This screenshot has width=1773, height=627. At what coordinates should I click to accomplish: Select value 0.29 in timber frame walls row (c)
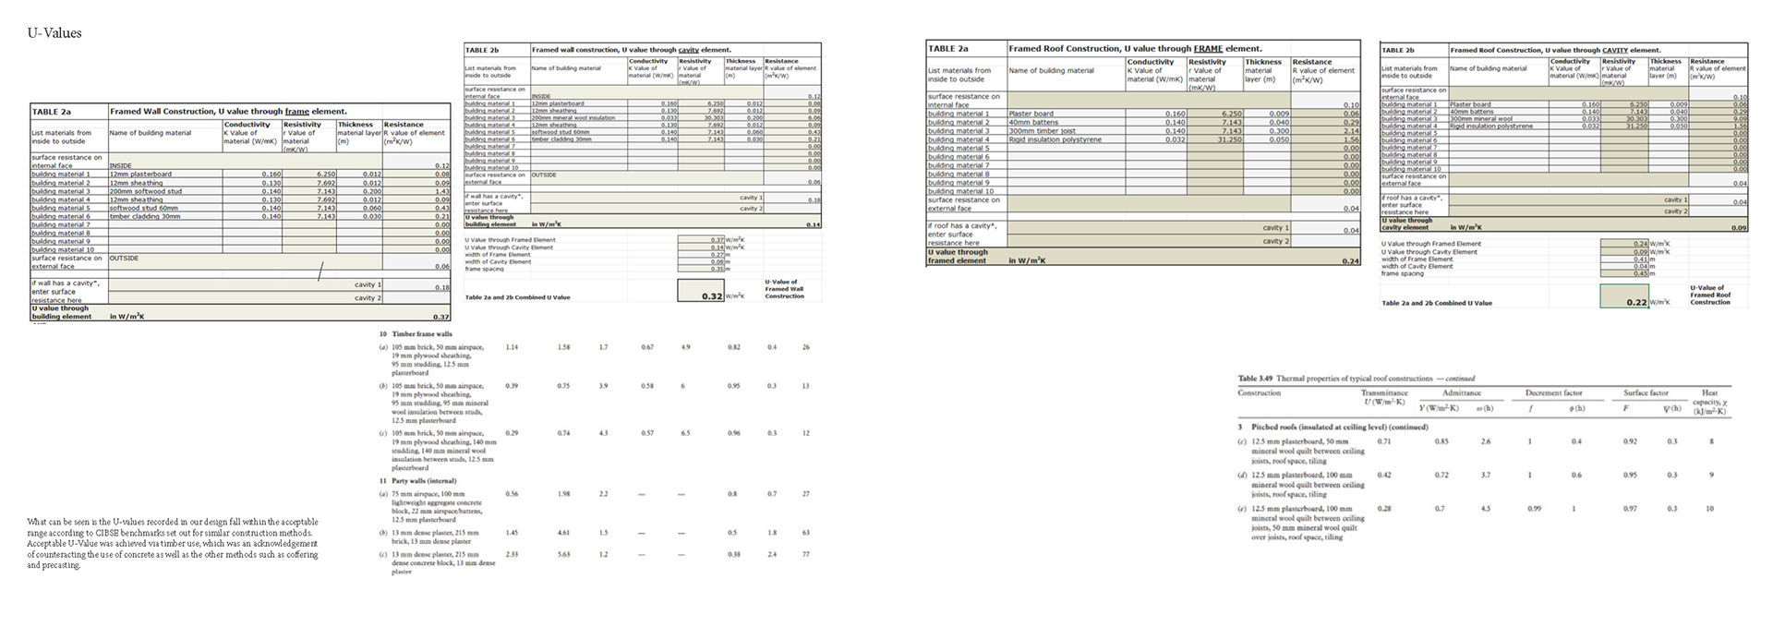coord(513,433)
